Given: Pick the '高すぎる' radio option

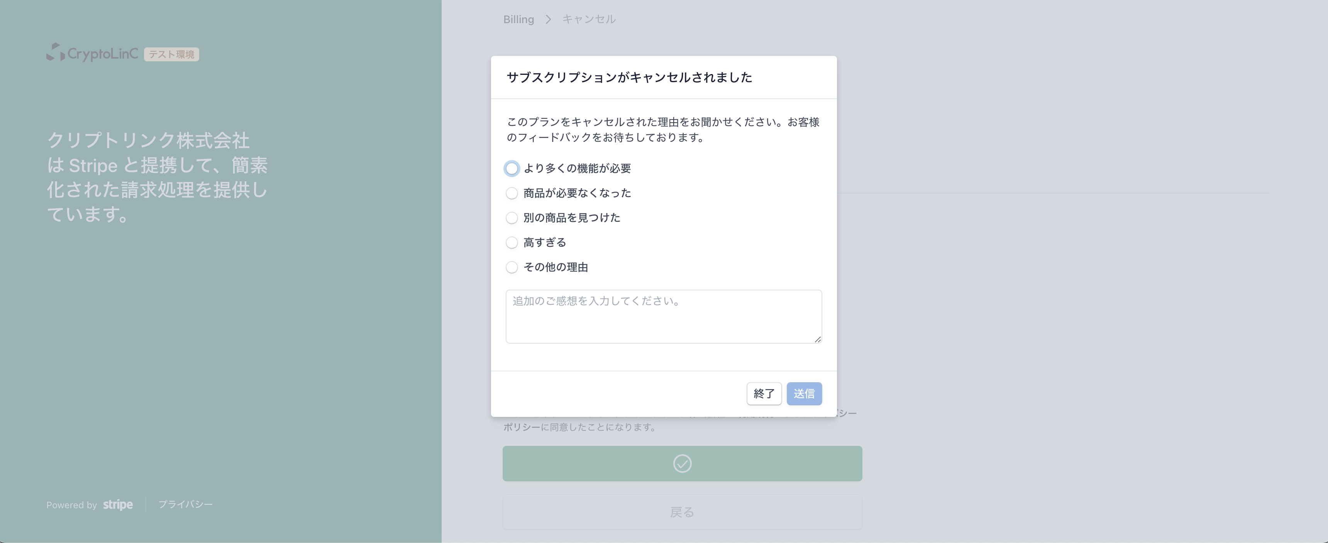Looking at the screenshot, I should [x=512, y=243].
